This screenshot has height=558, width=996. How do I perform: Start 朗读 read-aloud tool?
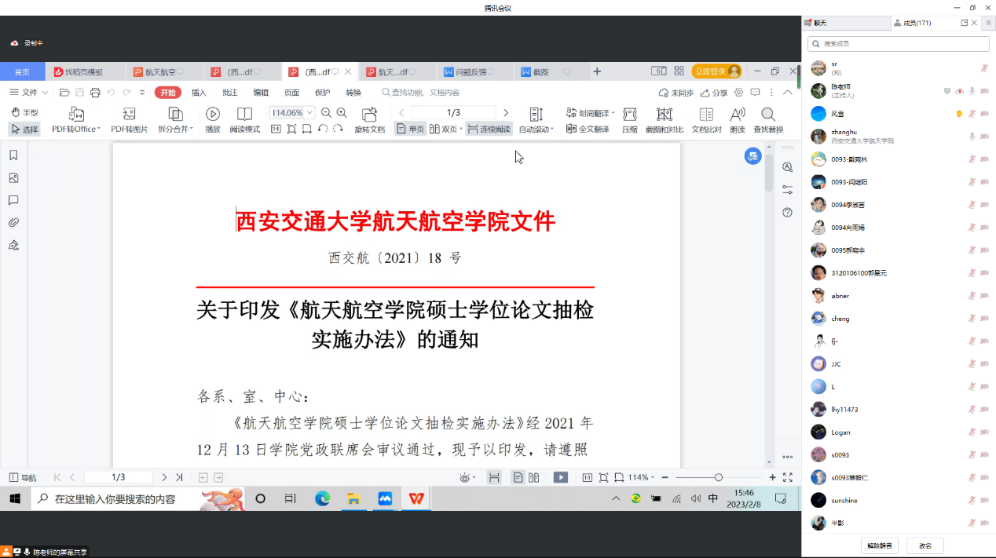point(737,119)
